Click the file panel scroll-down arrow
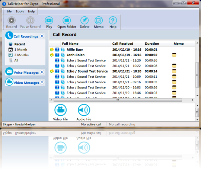201x170 pixels. coord(197,119)
